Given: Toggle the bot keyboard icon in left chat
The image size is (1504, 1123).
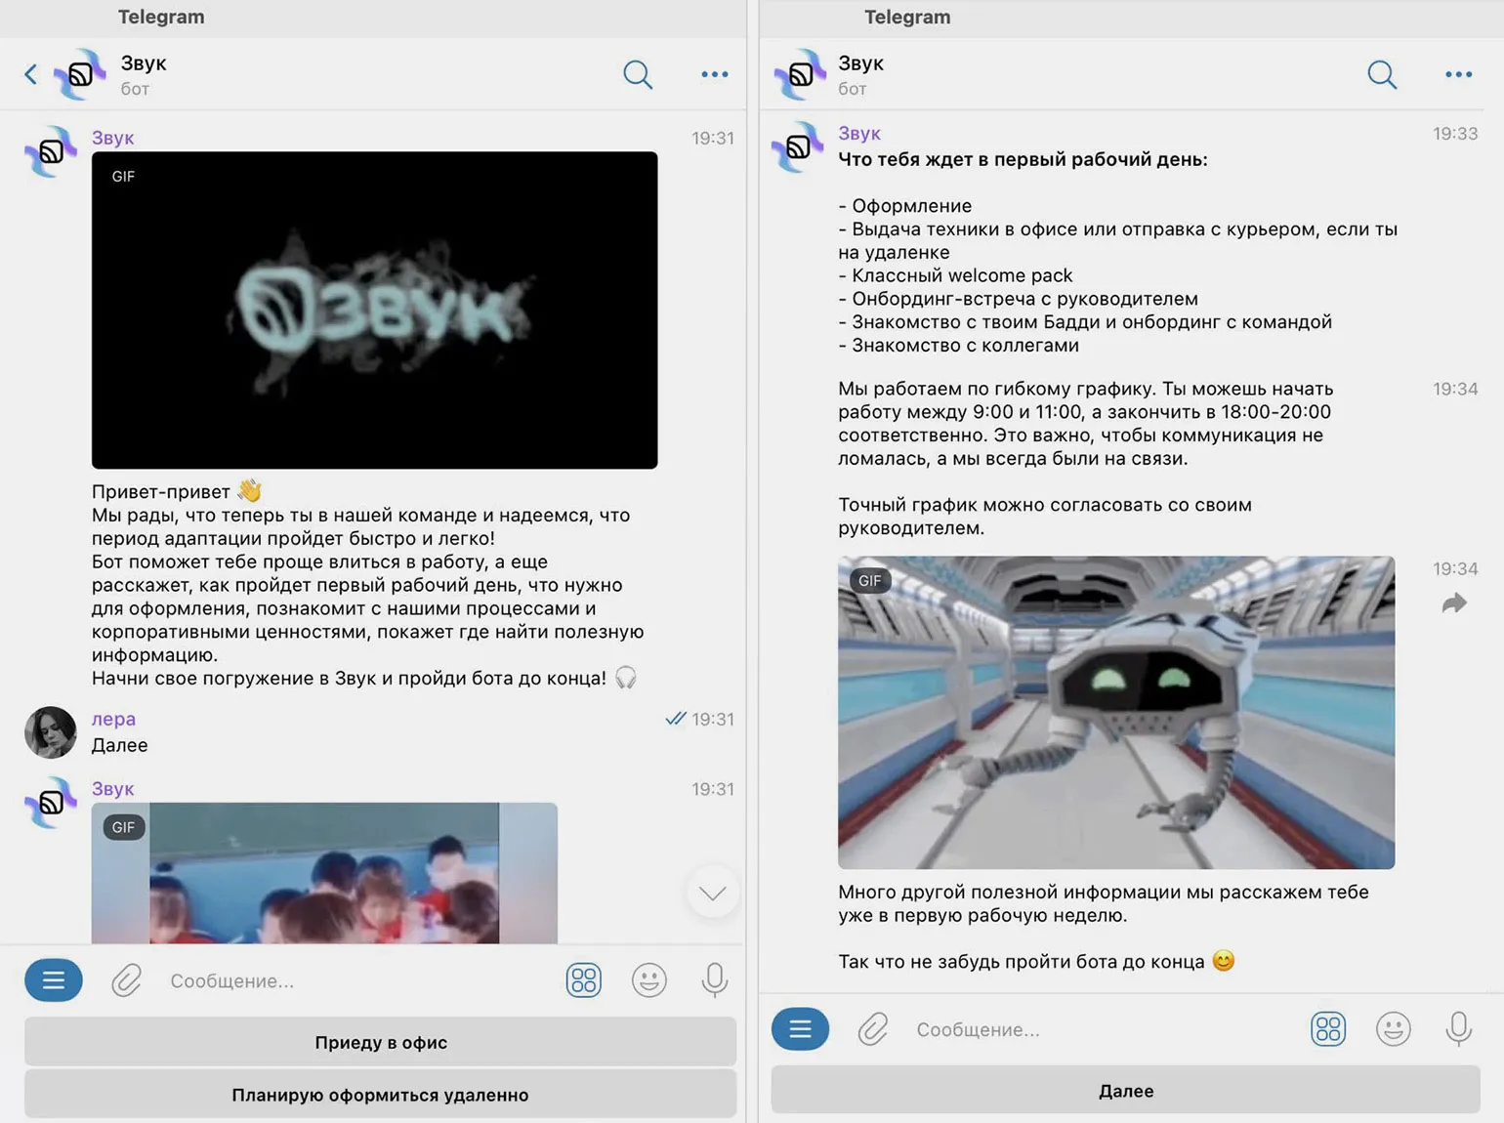Looking at the screenshot, I should (584, 980).
